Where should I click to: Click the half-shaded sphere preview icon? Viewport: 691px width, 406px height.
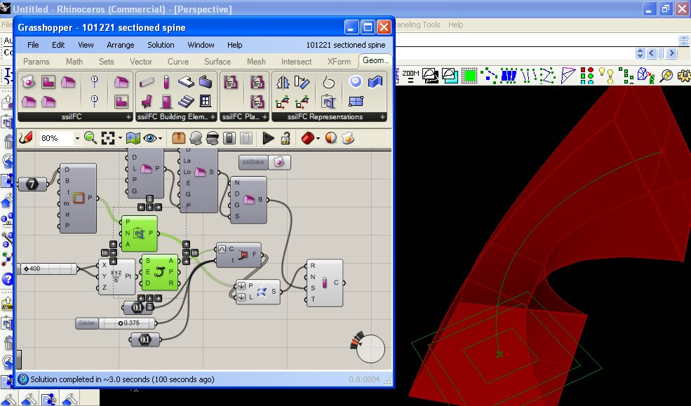pyautogui.click(x=331, y=138)
